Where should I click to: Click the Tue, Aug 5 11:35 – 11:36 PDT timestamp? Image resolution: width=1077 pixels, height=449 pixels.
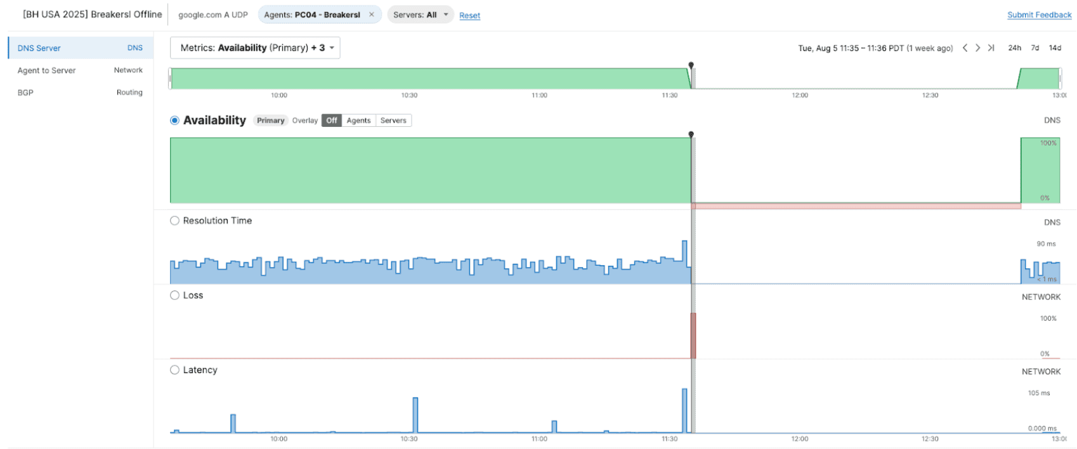pos(875,48)
